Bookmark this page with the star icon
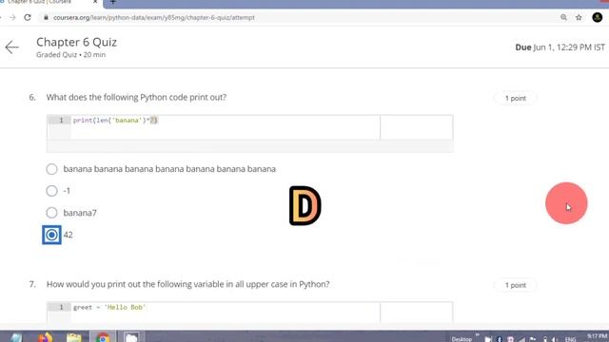Image resolution: width=609 pixels, height=342 pixels. (x=579, y=17)
